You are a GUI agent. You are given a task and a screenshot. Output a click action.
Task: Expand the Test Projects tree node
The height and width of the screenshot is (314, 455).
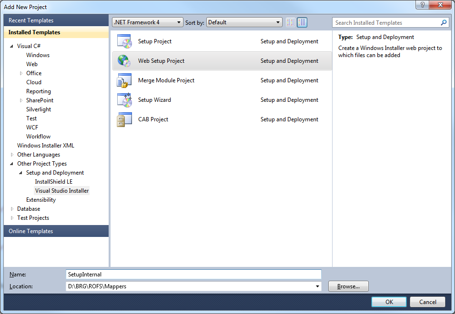pyautogui.click(x=12, y=218)
